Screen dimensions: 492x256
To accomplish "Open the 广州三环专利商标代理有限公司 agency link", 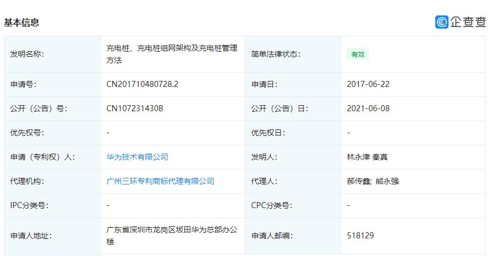I will pos(160,181).
